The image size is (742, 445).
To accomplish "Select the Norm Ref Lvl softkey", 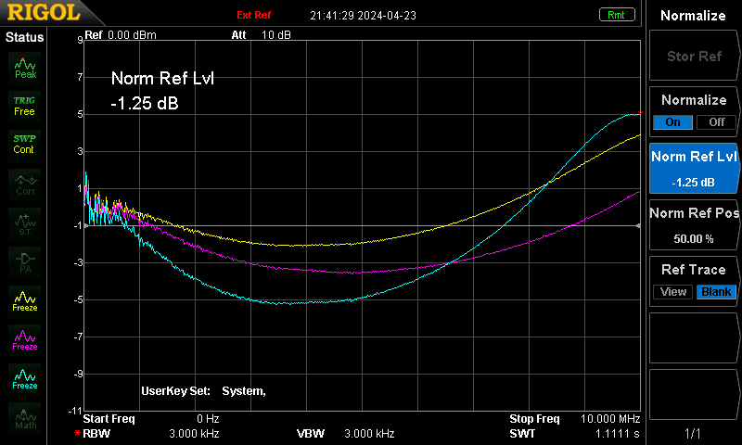I will (x=694, y=169).
